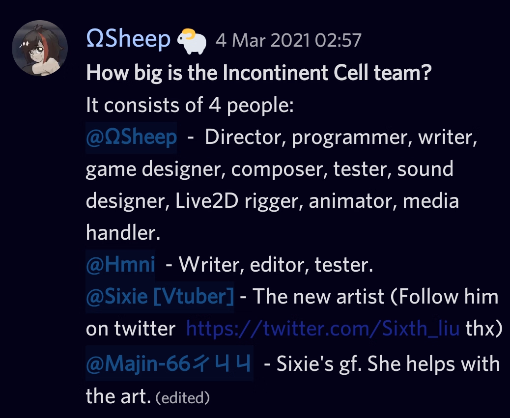Open the @Sixie [Vtuber] mention
Viewport: 510px width, 418px height.
click(x=160, y=297)
